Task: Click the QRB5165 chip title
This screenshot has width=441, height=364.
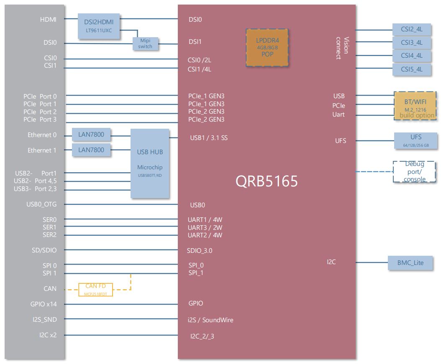Action: point(267,181)
